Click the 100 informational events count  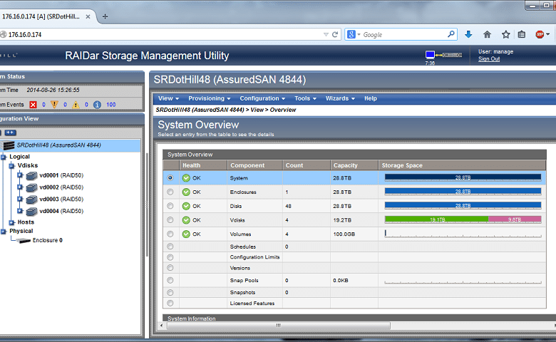click(111, 105)
